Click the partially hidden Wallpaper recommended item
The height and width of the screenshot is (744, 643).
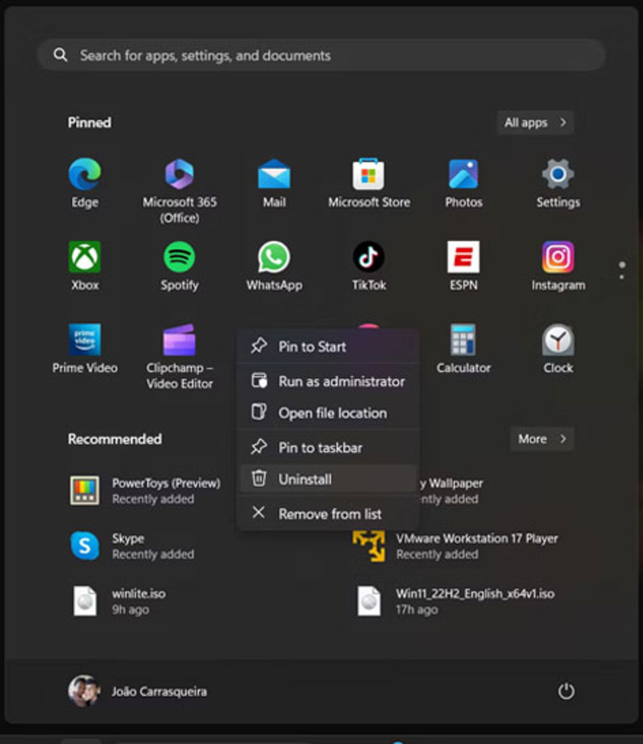452,490
